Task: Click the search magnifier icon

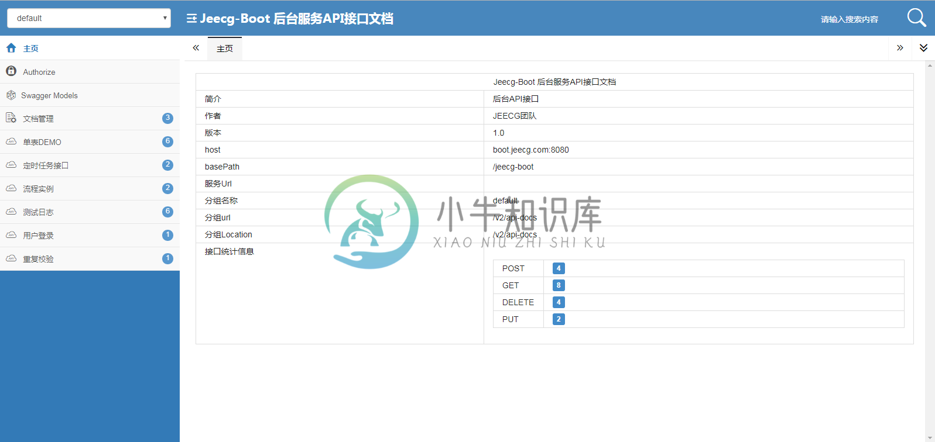Action: click(x=916, y=18)
